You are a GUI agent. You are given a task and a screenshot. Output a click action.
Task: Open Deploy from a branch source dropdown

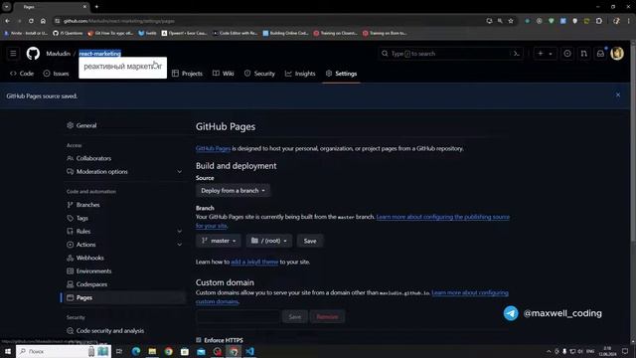tap(233, 190)
